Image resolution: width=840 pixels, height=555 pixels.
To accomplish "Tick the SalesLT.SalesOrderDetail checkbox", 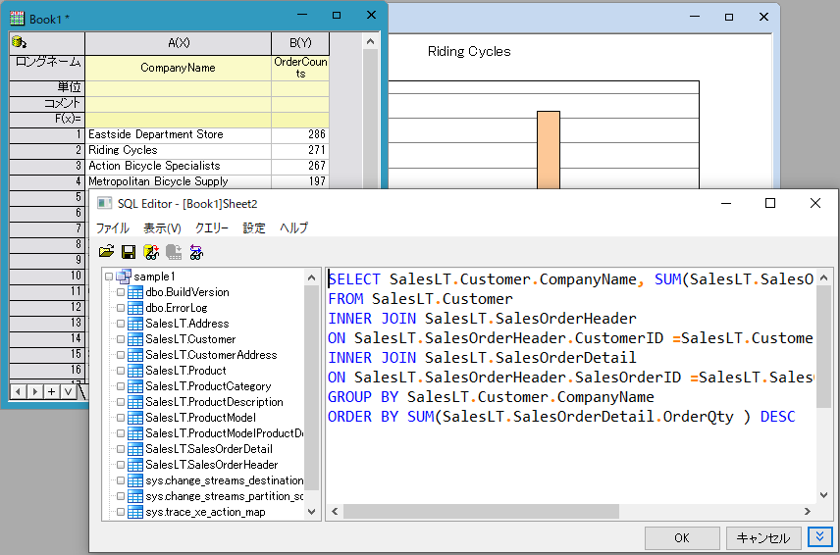I will point(121,449).
